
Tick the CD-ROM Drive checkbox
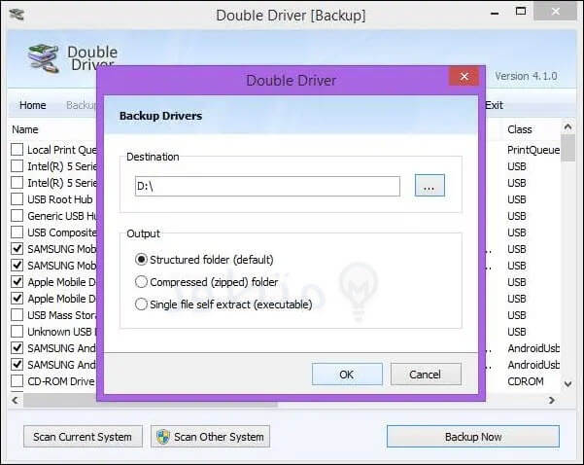[17, 381]
